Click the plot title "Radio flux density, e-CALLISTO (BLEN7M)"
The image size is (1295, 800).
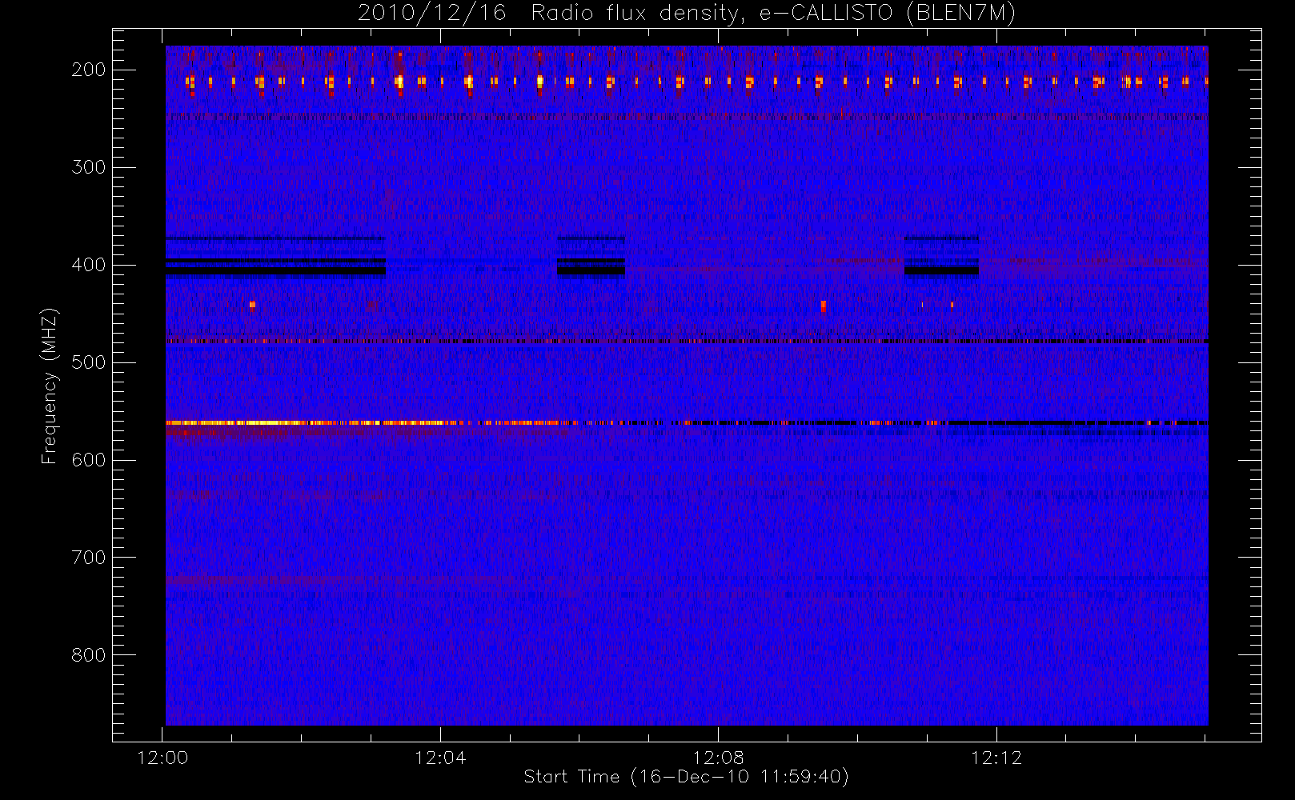pos(773,14)
